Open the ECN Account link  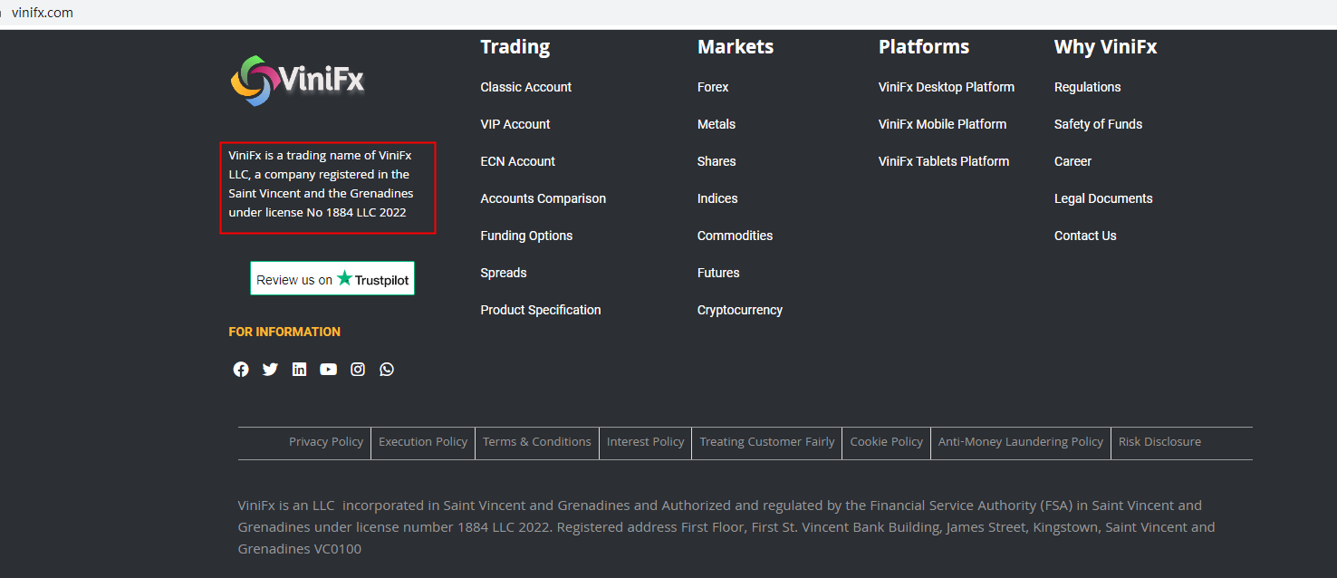pyautogui.click(x=518, y=161)
